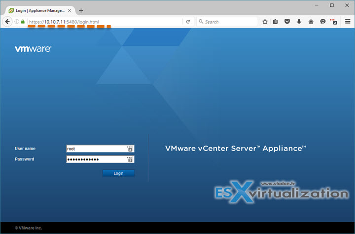This screenshot has height=234, width=355.
Task: Click the © VMware Inc. footer text
Action: coord(28,228)
